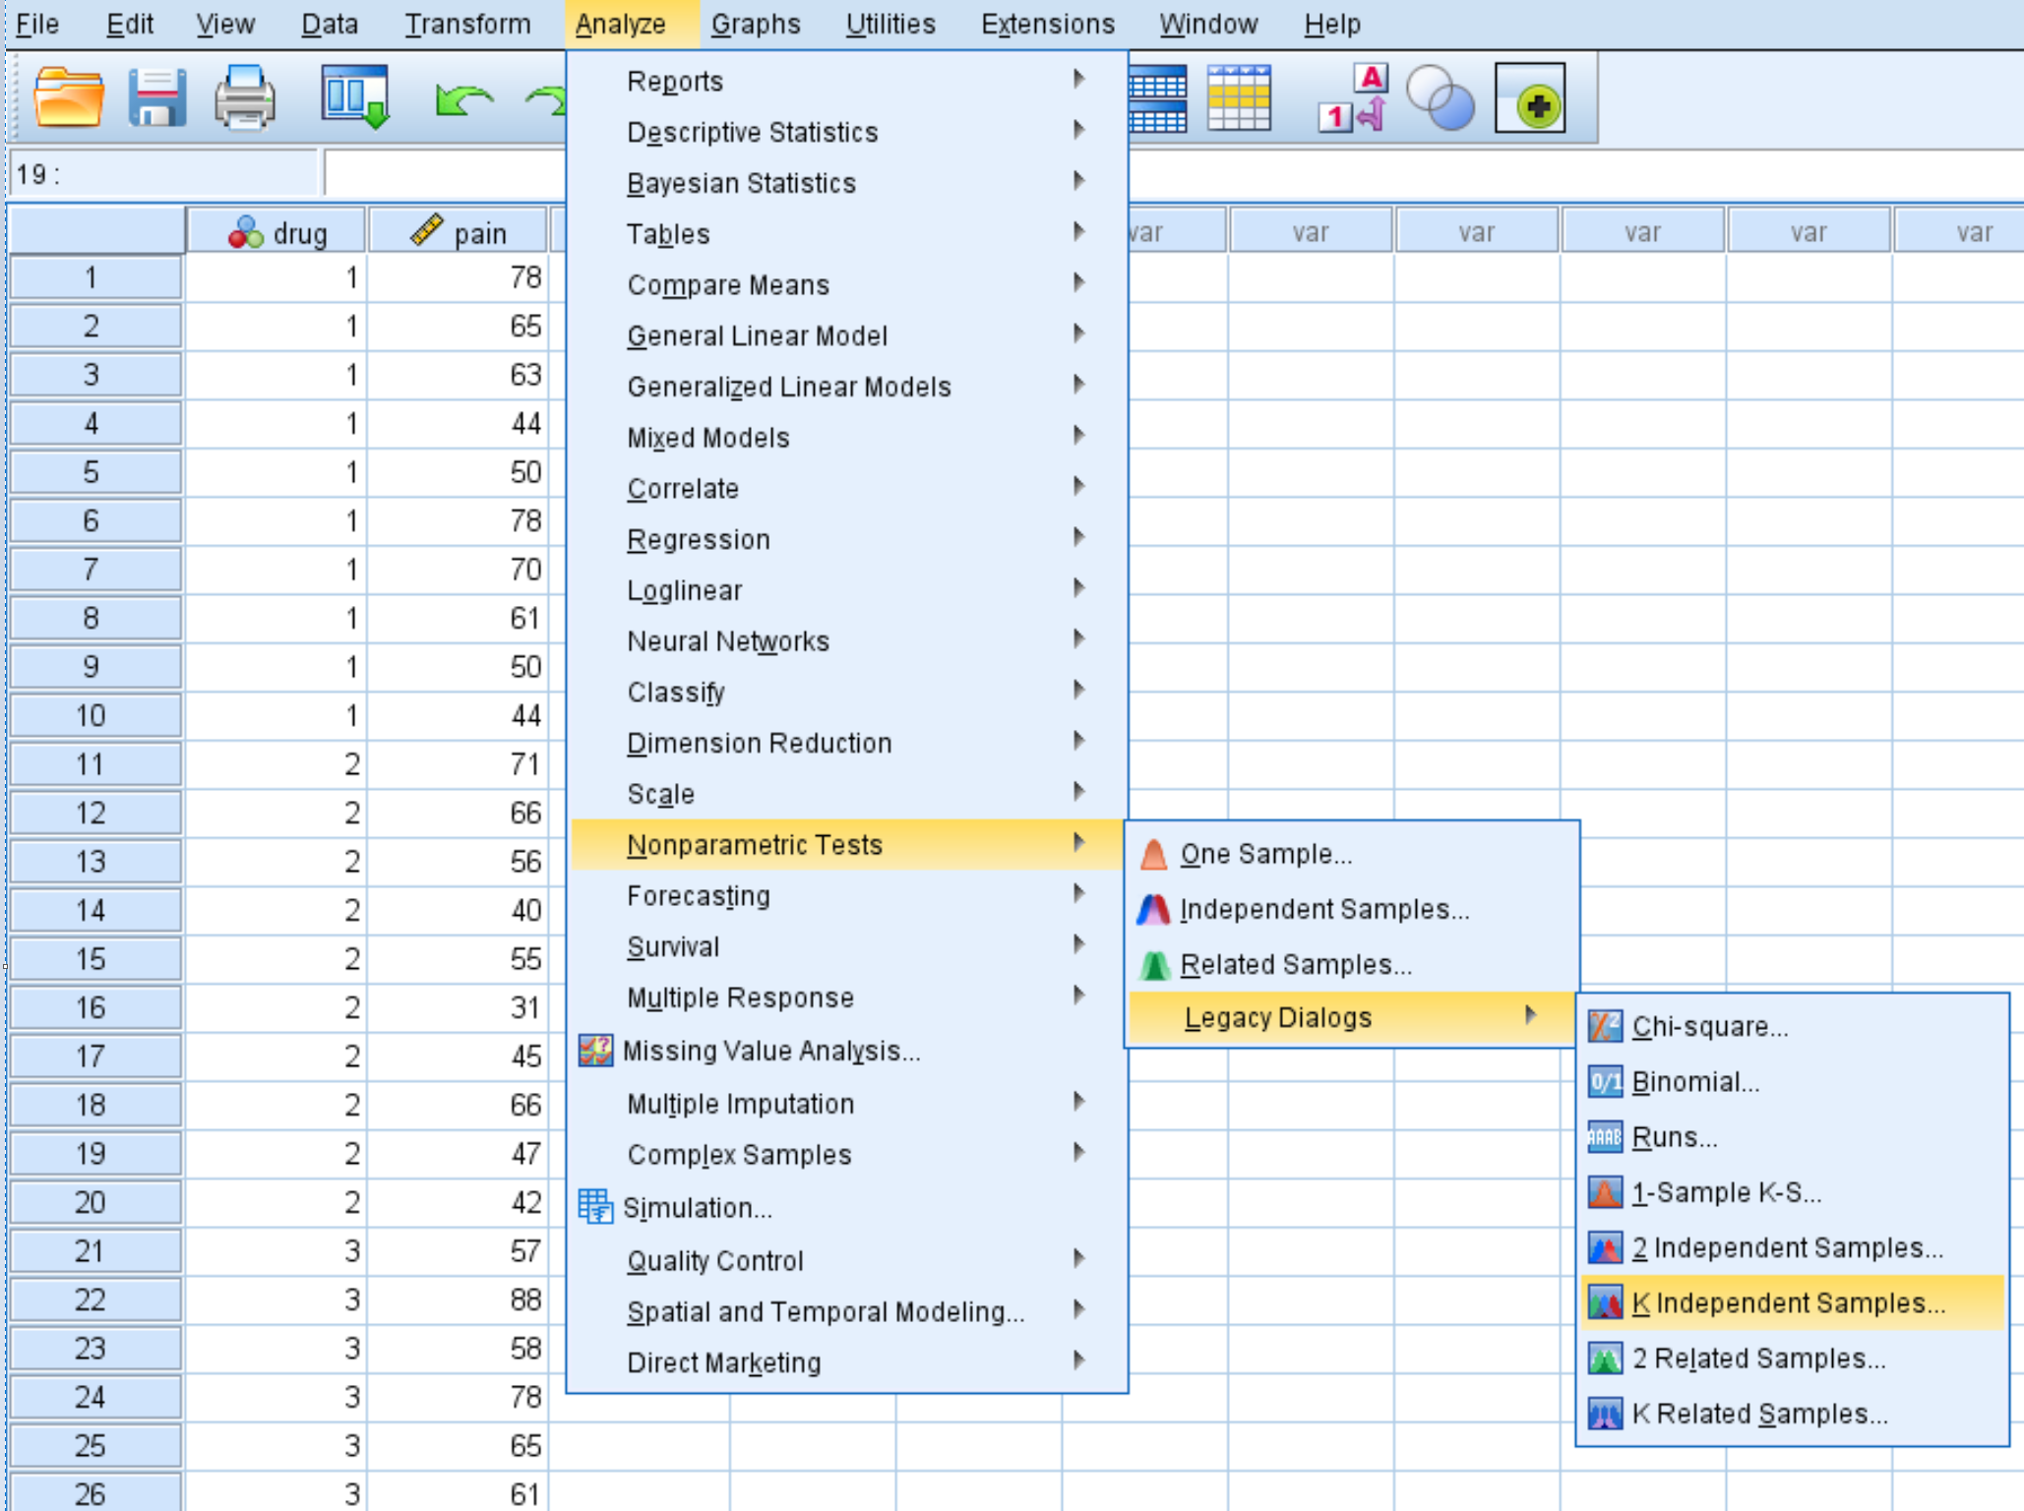Expand Descriptive Statistics submenu
Screen dimensions: 2024x1511
[x=1079, y=130]
